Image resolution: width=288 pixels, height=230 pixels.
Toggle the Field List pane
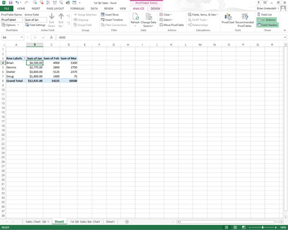(x=264, y=14)
